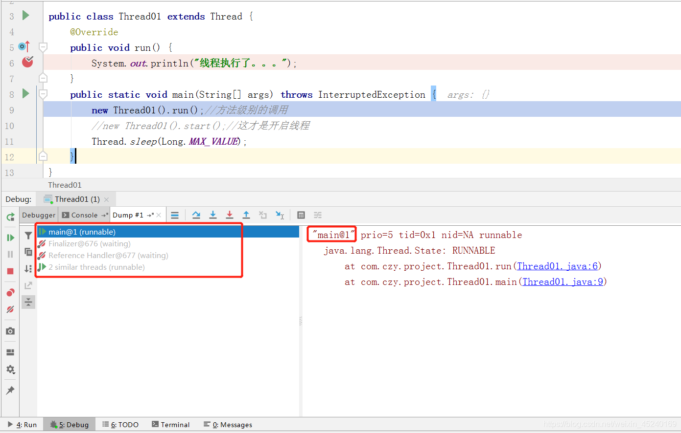Open the Thread01.java:9 stack trace link
Viewport: 681px width, 433px height.
pos(563,281)
